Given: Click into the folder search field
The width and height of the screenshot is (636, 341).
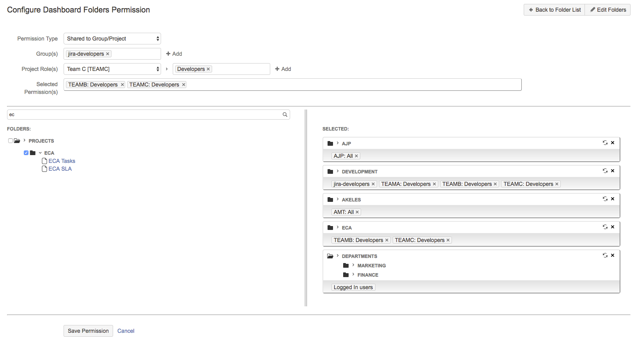Looking at the screenshot, I should click(x=144, y=115).
